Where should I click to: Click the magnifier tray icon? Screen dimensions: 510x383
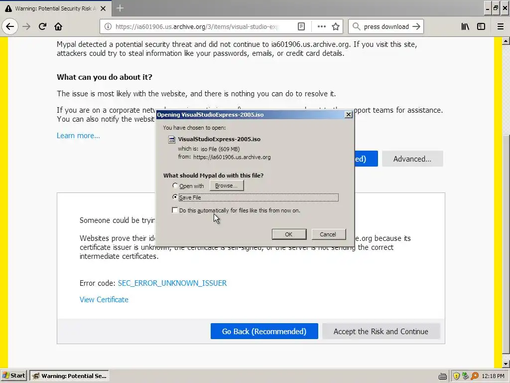pyautogui.click(x=475, y=376)
